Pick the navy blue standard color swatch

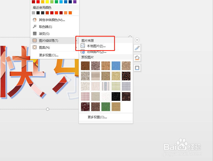pos(70,2)
